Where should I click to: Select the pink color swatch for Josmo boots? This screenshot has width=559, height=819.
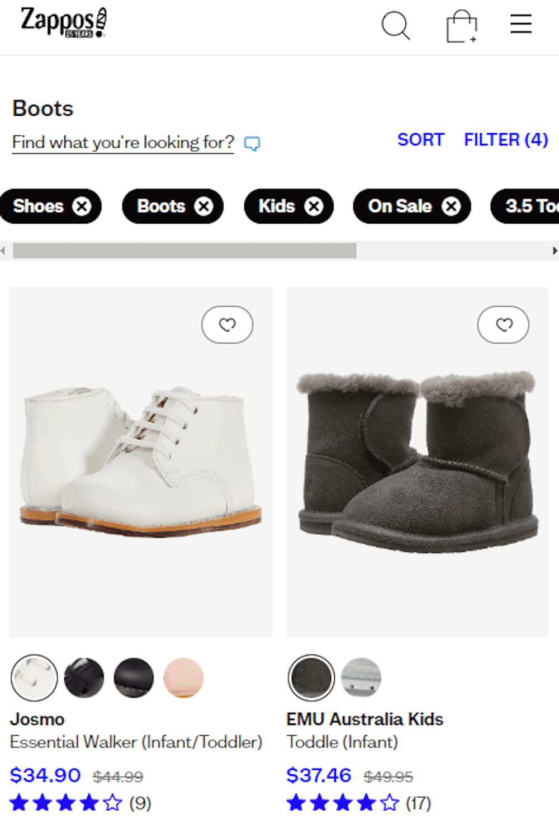[x=183, y=677]
